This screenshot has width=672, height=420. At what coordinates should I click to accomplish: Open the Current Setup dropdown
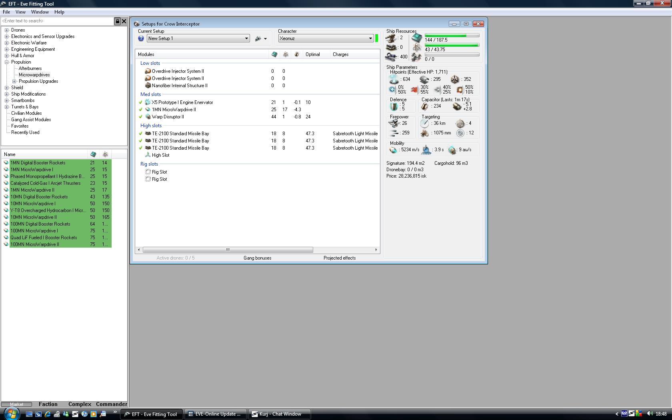[x=198, y=38]
